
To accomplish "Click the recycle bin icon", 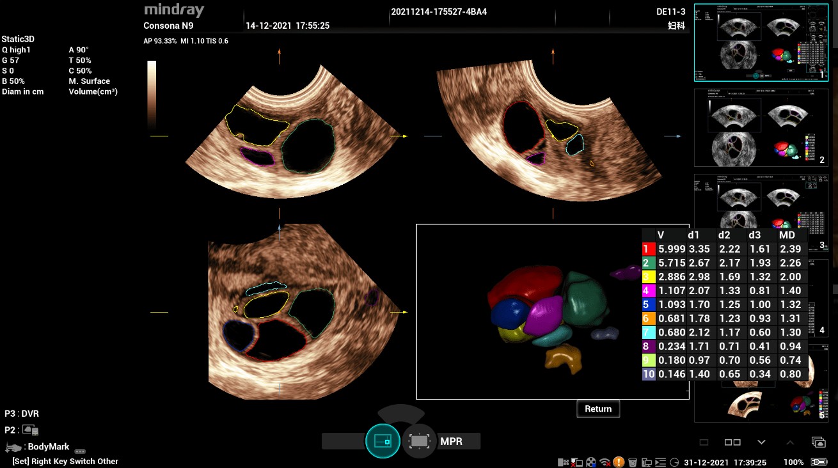I will pyautogui.click(x=633, y=462).
